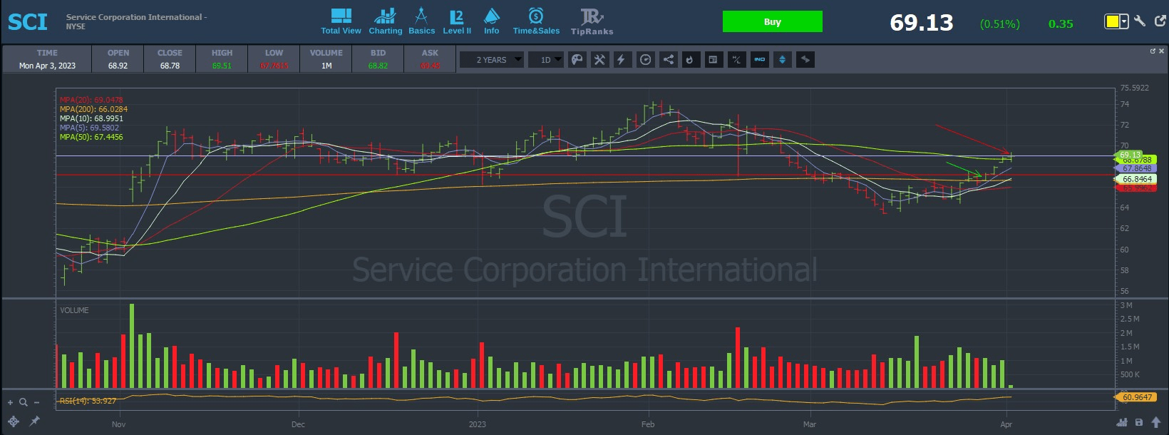
Task: Detach the chart panel with small pop-out icon
Action: coord(1153,51)
